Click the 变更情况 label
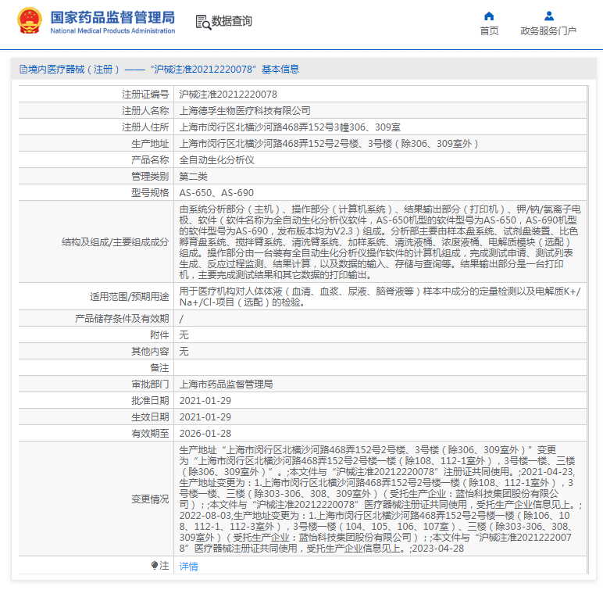The image size is (603, 590). pos(151,499)
